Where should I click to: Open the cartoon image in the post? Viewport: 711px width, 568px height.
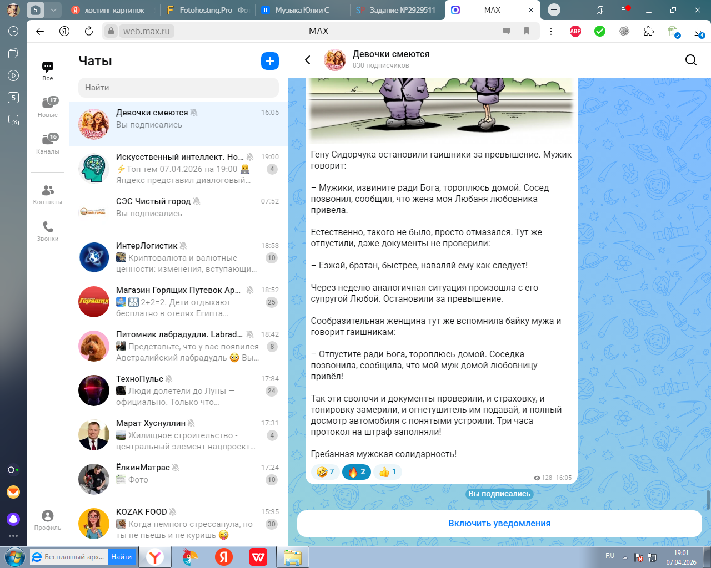tap(442, 111)
